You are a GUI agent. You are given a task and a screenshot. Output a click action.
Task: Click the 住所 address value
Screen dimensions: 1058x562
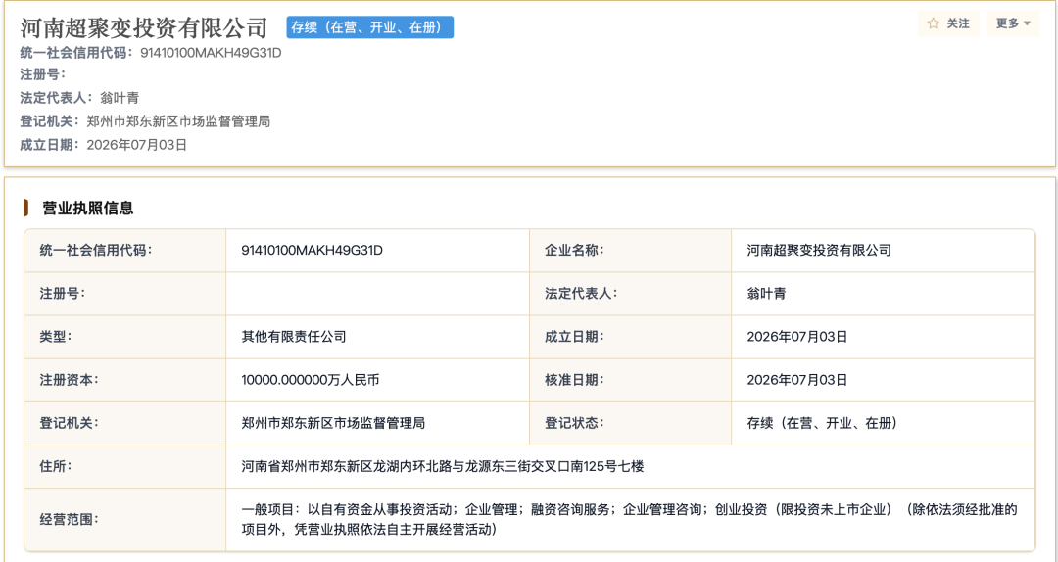click(443, 466)
